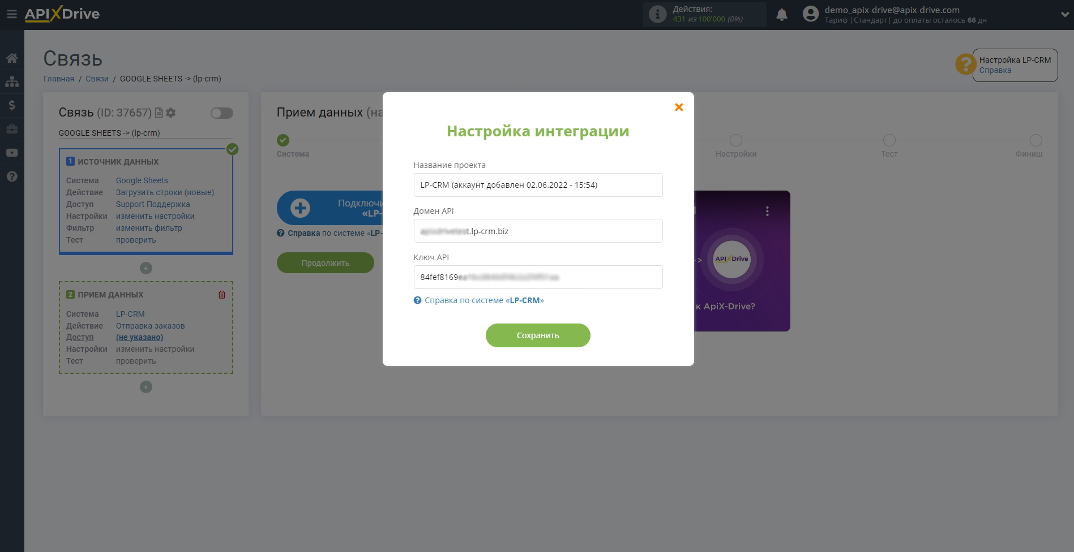This screenshot has height=552, width=1074.
Task: Open Связи breadcrumb link
Action: point(97,79)
